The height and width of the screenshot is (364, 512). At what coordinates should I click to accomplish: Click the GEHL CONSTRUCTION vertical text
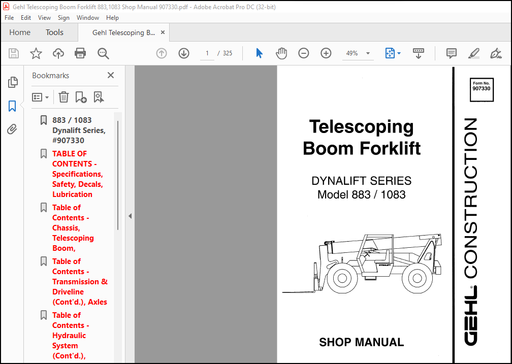(x=470, y=232)
